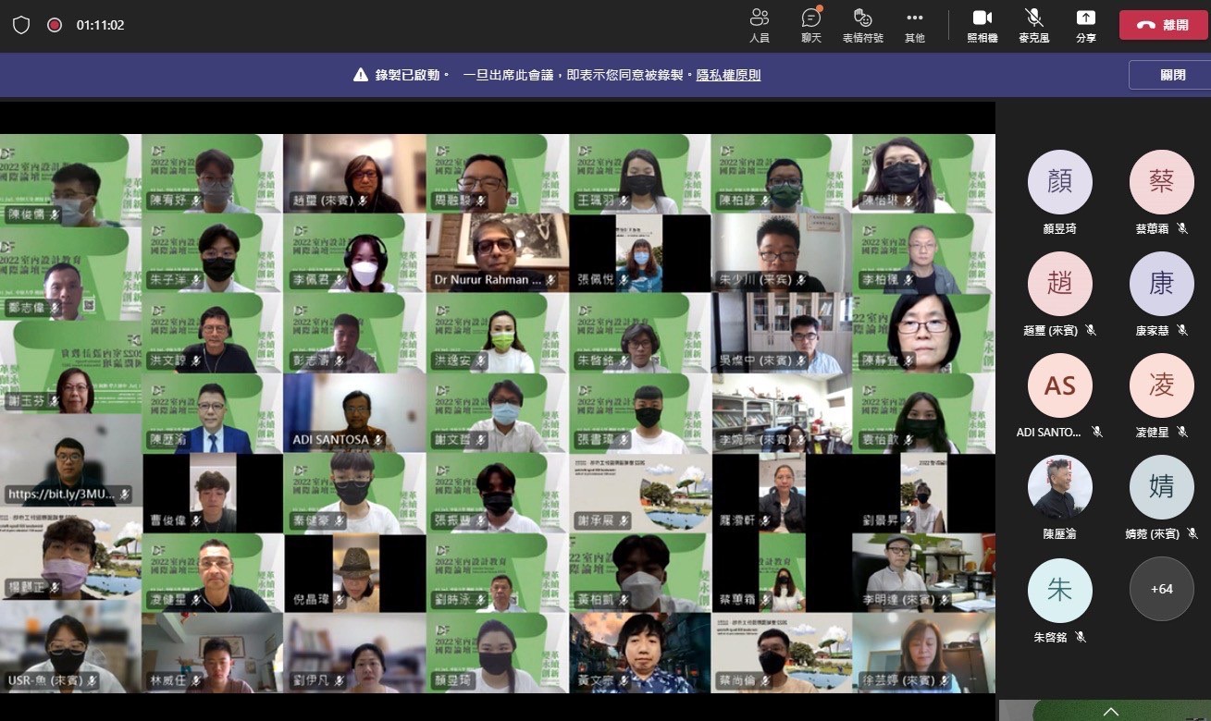The width and height of the screenshot is (1211, 721).
Task: Click the red recording indicator icon
Action: (x=55, y=25)
